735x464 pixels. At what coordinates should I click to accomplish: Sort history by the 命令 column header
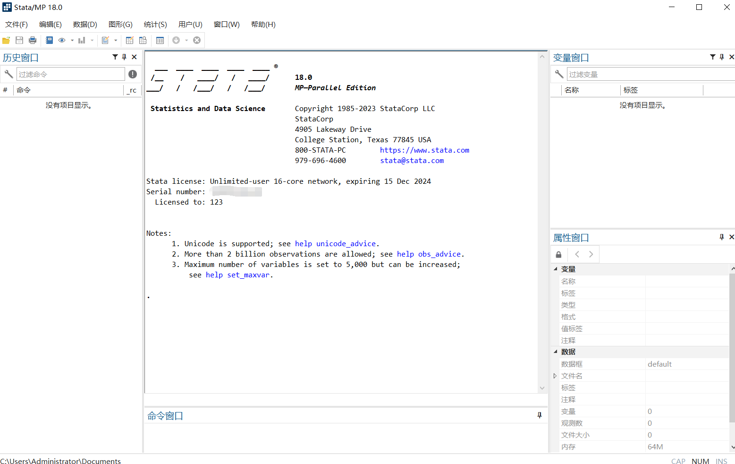click(68, 90)
